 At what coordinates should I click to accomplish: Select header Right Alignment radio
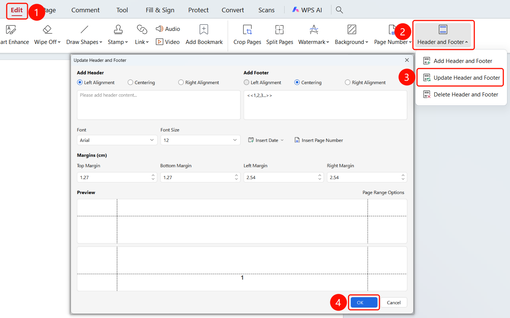point(181,83)
